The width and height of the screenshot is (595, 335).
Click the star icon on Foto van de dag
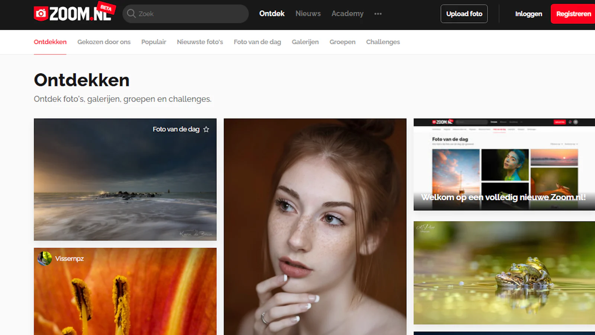(206, 129)
